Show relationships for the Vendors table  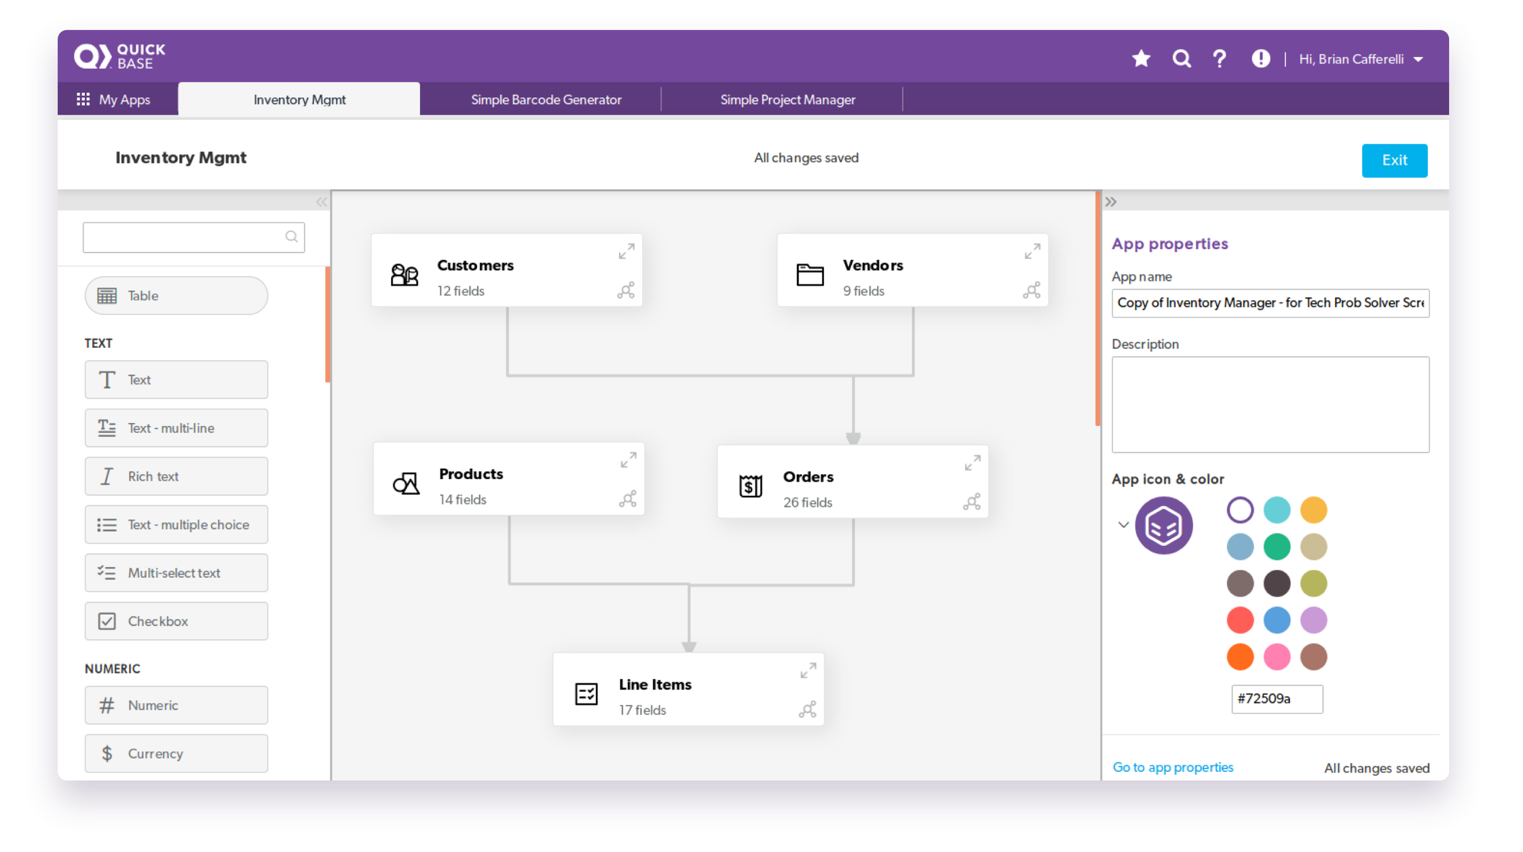(1032, 290)
